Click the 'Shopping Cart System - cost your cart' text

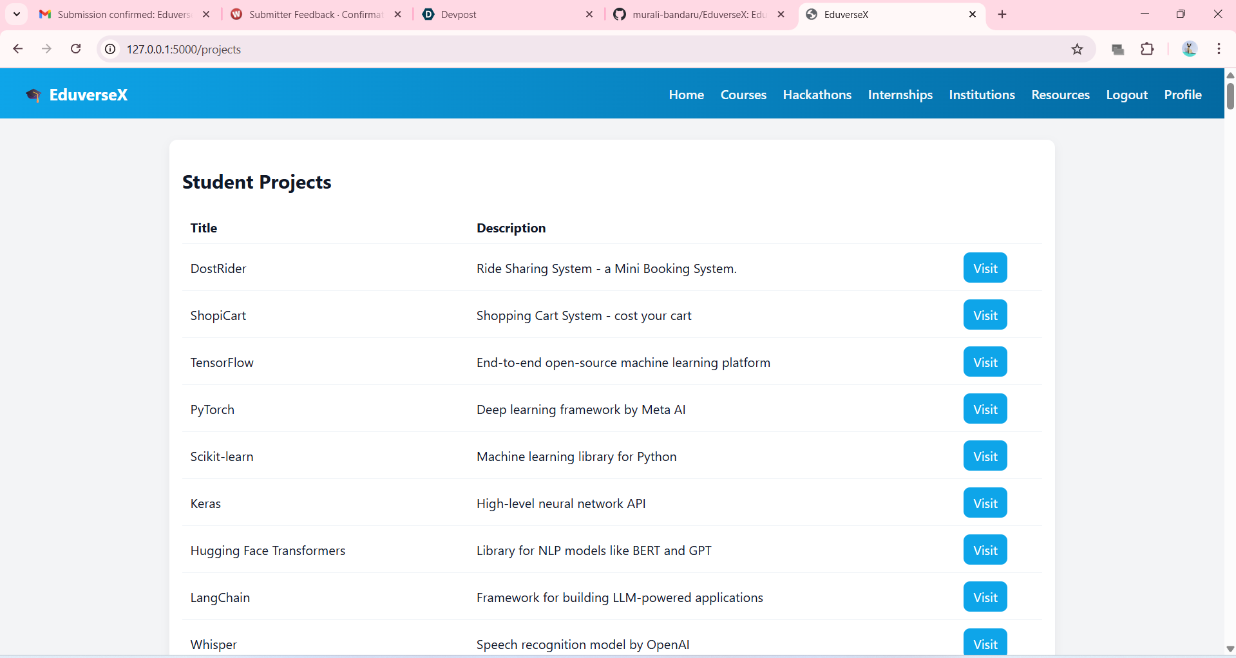(x=584, y=315)
